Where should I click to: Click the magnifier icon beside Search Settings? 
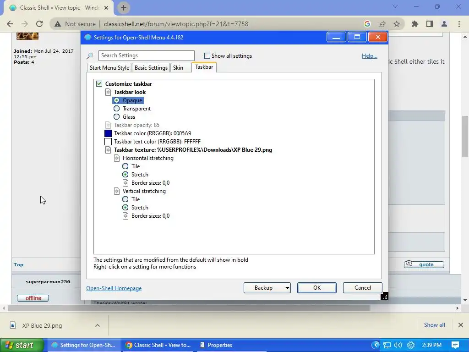[90, 55]
